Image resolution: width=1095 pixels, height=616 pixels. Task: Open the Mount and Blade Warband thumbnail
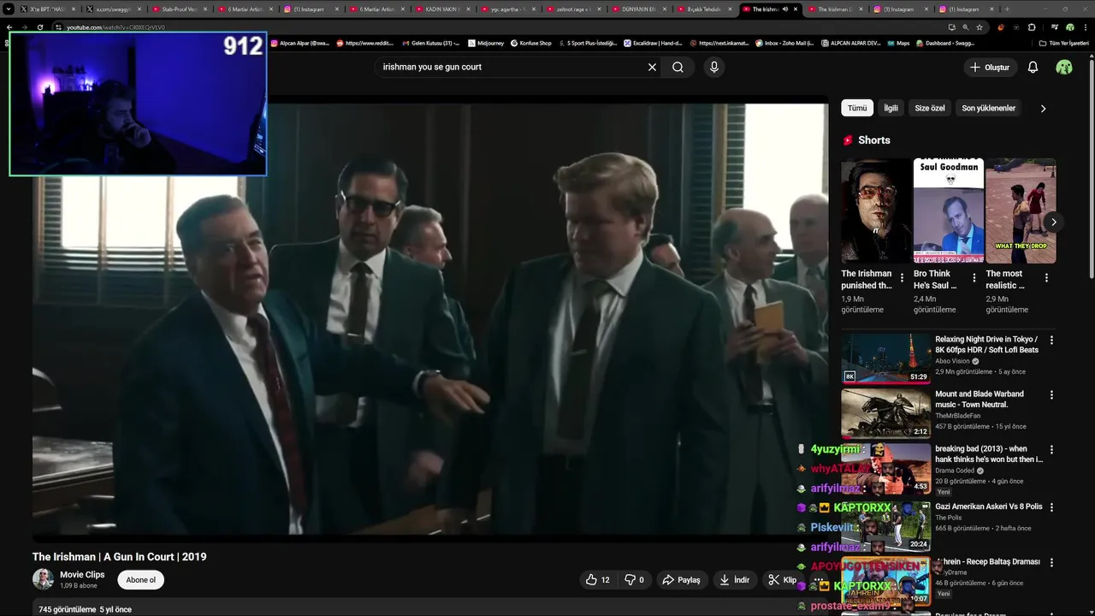pos(885,413)
